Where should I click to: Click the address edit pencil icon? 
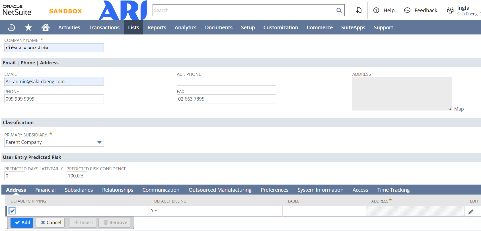[x=471, y=212]
